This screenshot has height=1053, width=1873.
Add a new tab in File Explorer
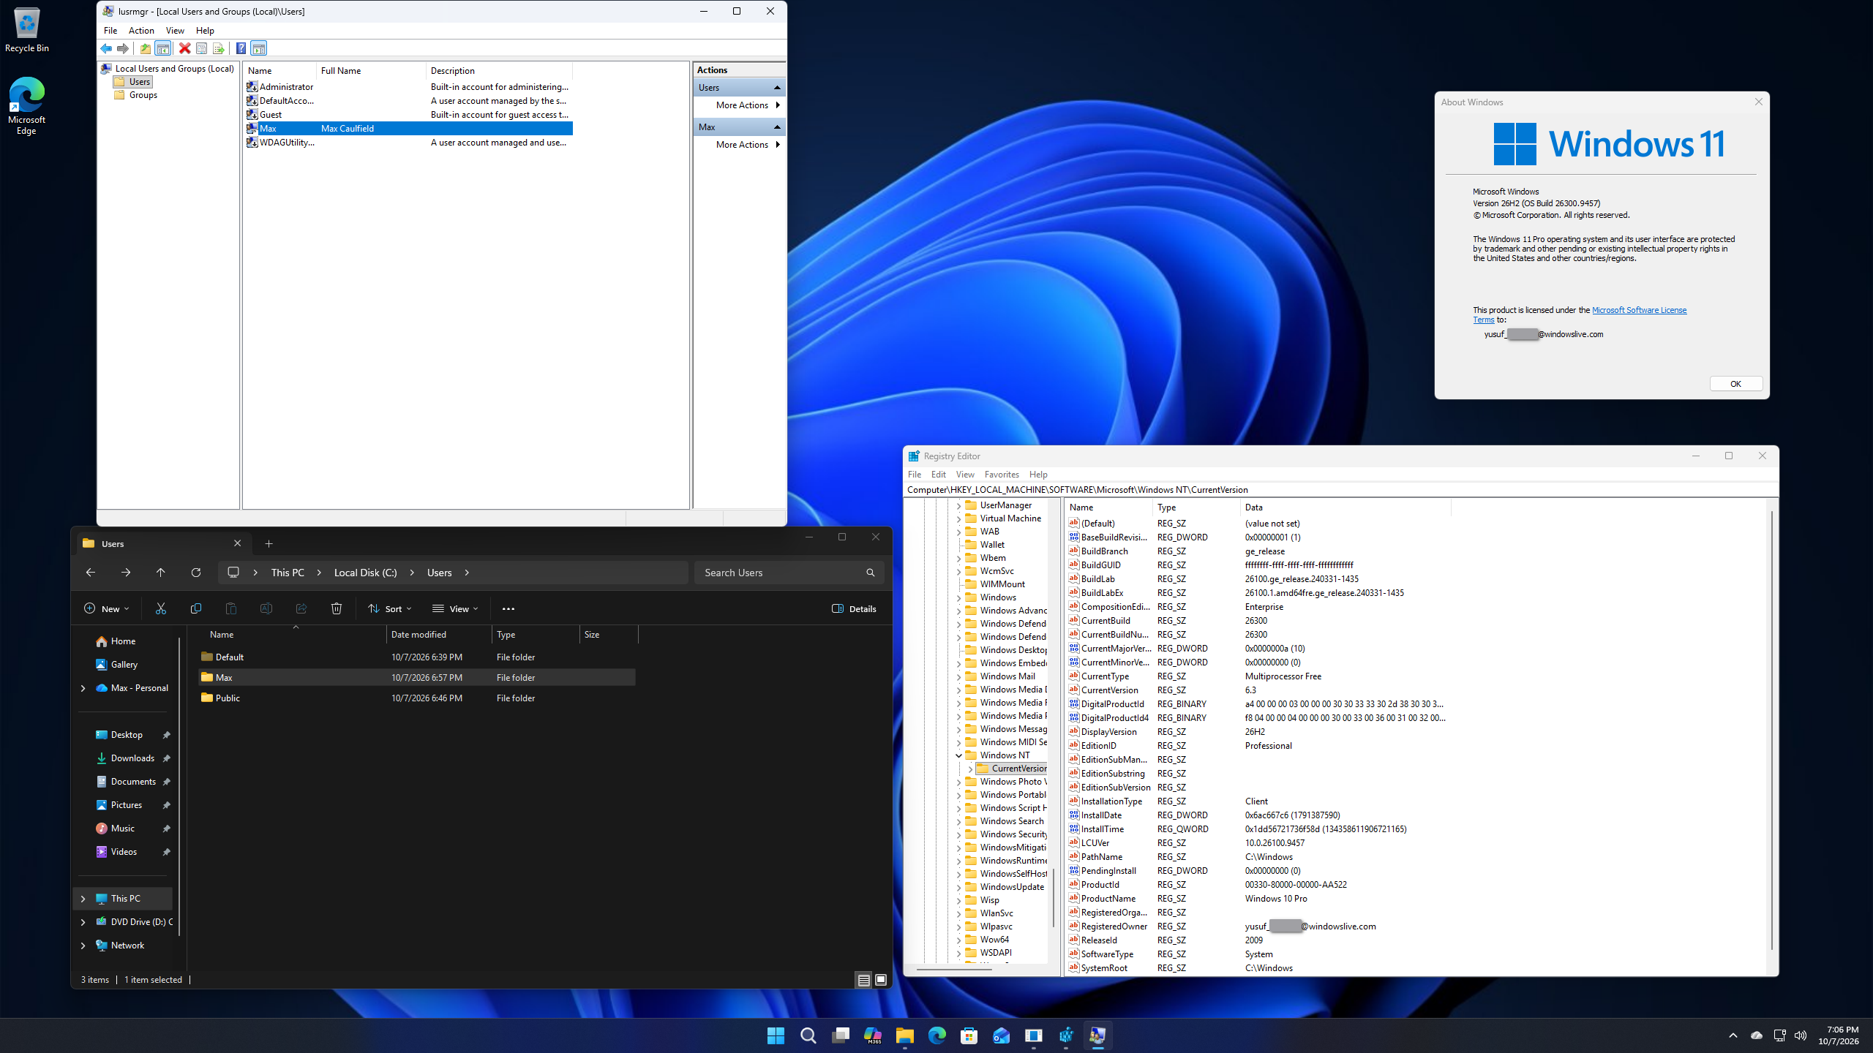point(269,543)
